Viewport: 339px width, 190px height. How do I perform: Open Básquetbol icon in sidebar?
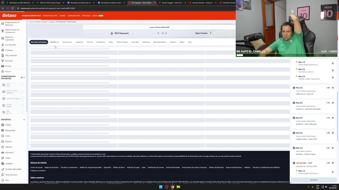tap(3, 130)
